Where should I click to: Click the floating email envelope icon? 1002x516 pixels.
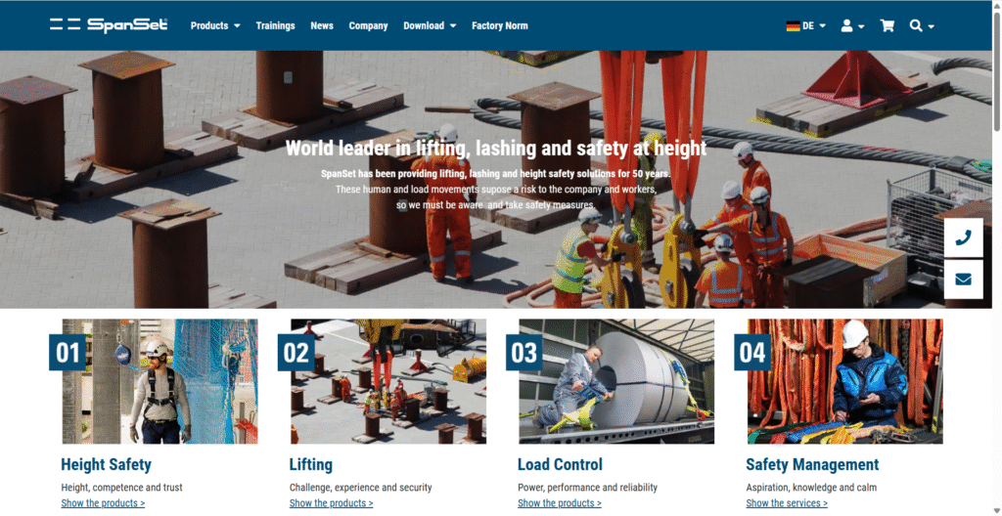pos(963,279)
